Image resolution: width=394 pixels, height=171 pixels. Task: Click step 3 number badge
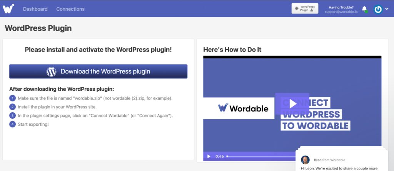click(12, 116)
